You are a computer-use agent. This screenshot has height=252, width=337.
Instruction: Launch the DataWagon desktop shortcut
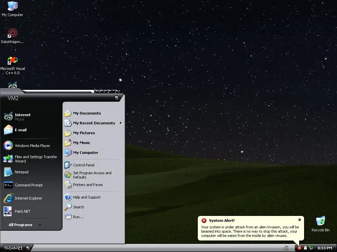(x=13, y=36)
